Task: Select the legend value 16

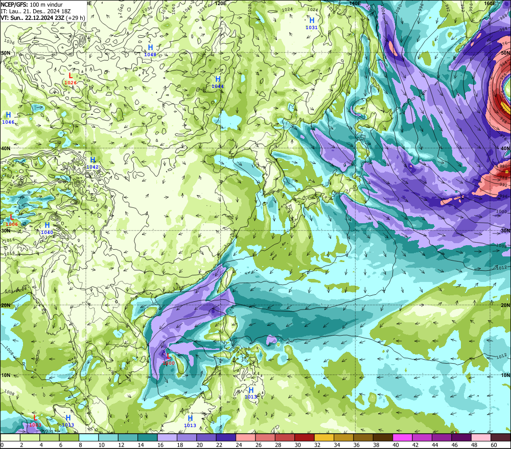Action: [x=160, y=445]
